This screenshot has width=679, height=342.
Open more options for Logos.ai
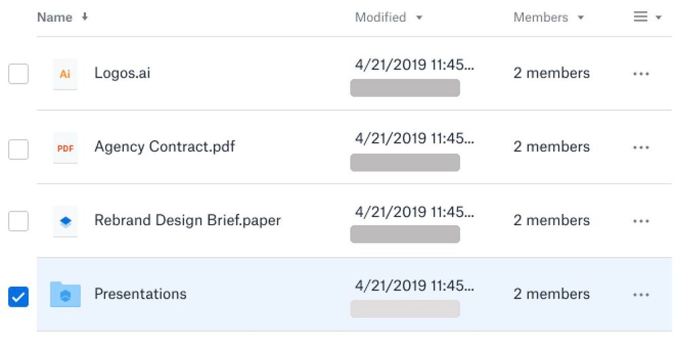tap(640, 73)
